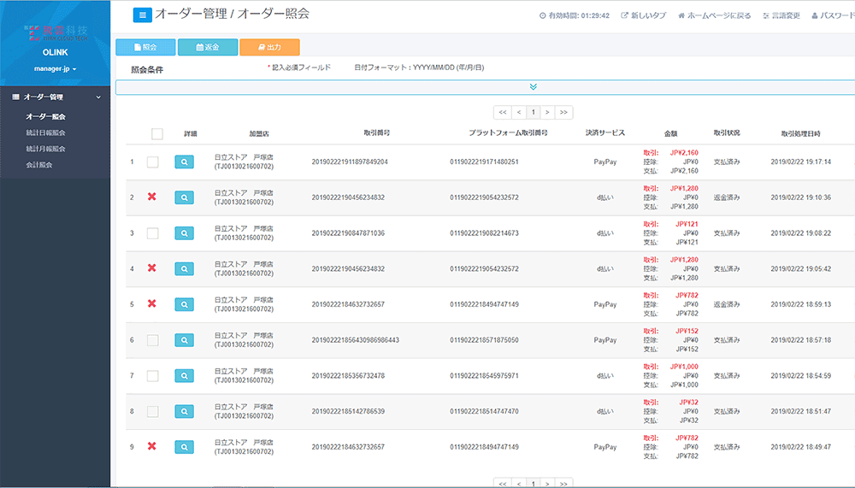
Task: Tick the checkbox for row 7
Action: tap(152, 375)
